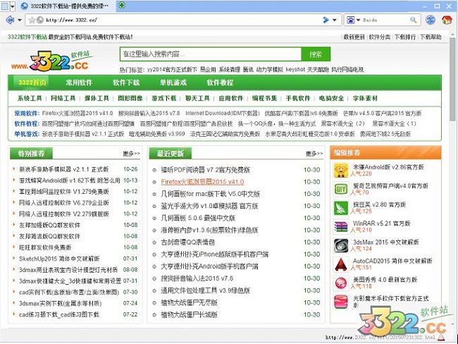The height and width of the screenshot is (344, 458).
Task: Click the blue go arrow icon
Action: point(326,20)
